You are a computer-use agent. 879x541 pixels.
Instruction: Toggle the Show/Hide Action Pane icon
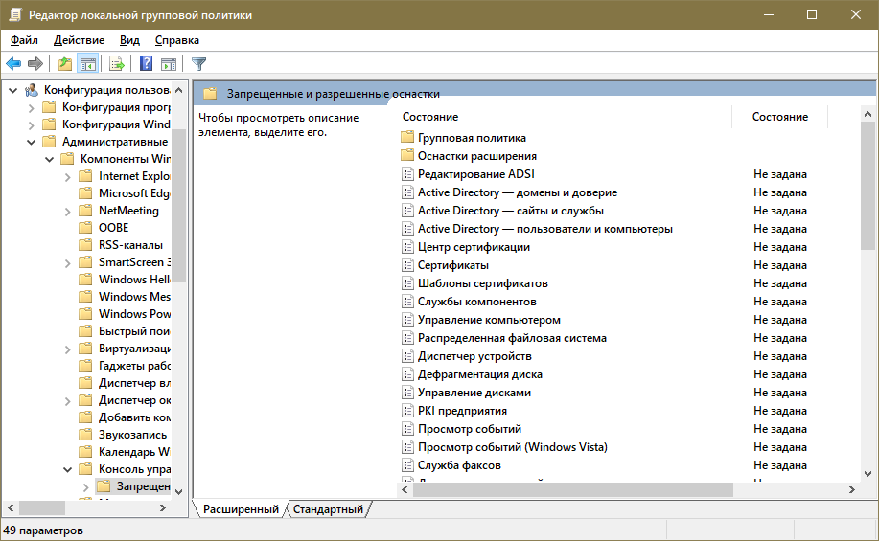pyautogui.click(x=169, y=64)
